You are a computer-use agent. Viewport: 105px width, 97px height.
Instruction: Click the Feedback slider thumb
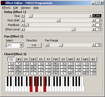(x=27, y=25)
